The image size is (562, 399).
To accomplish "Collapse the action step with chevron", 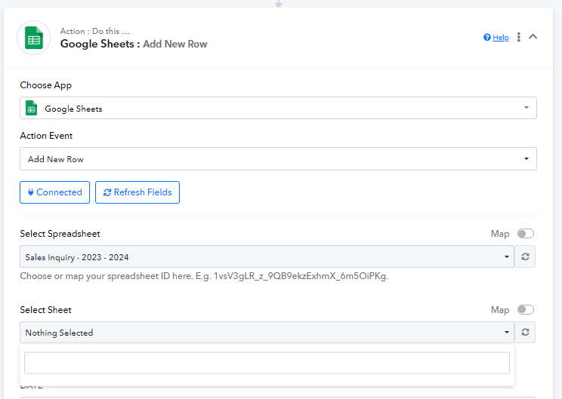I will [533, 36].
